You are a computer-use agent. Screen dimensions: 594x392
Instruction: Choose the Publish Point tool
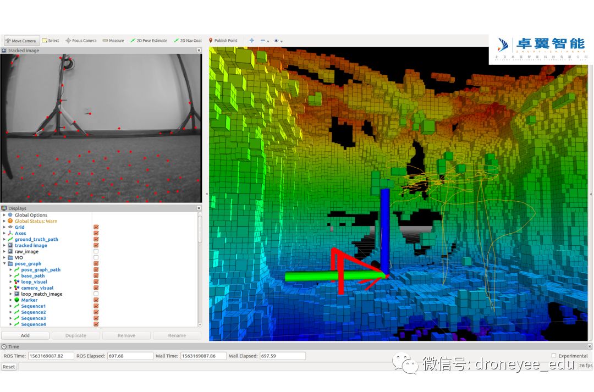(223, 41)
